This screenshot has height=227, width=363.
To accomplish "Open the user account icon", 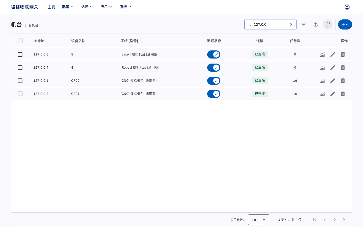I will pos(347,7).
